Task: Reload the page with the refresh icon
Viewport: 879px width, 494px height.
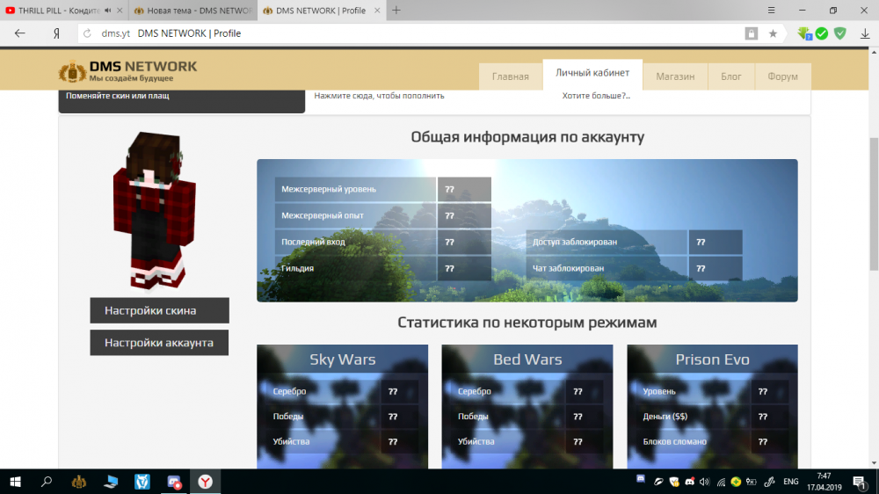Action: click(x=88, y=33)
